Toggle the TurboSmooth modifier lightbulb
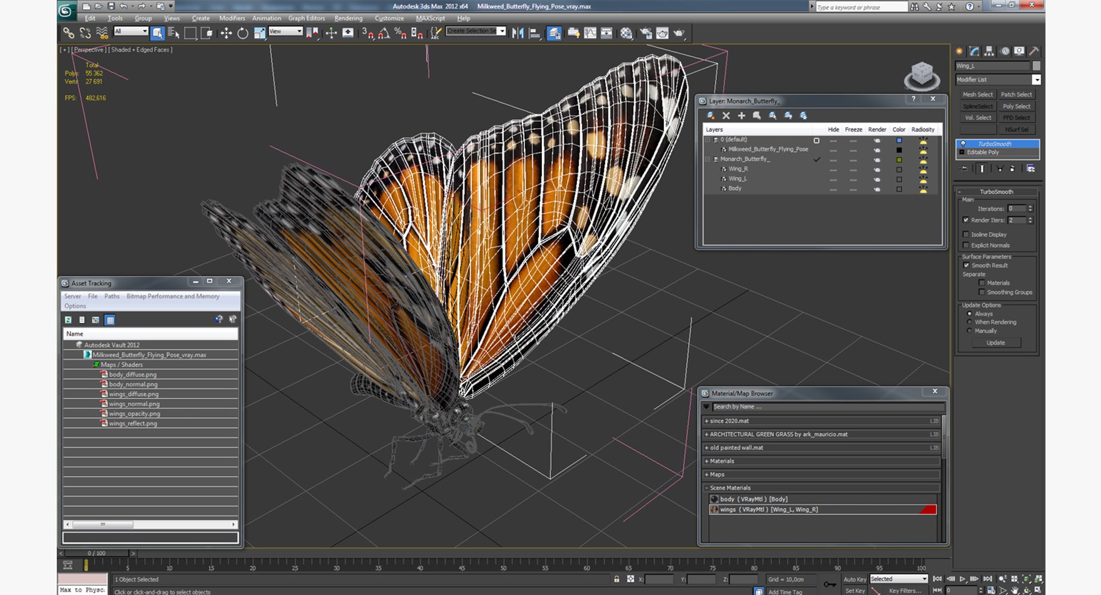 click(963, 144)
